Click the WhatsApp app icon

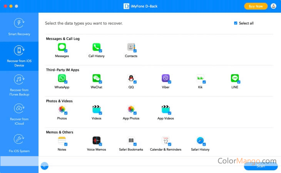[62, 78]
